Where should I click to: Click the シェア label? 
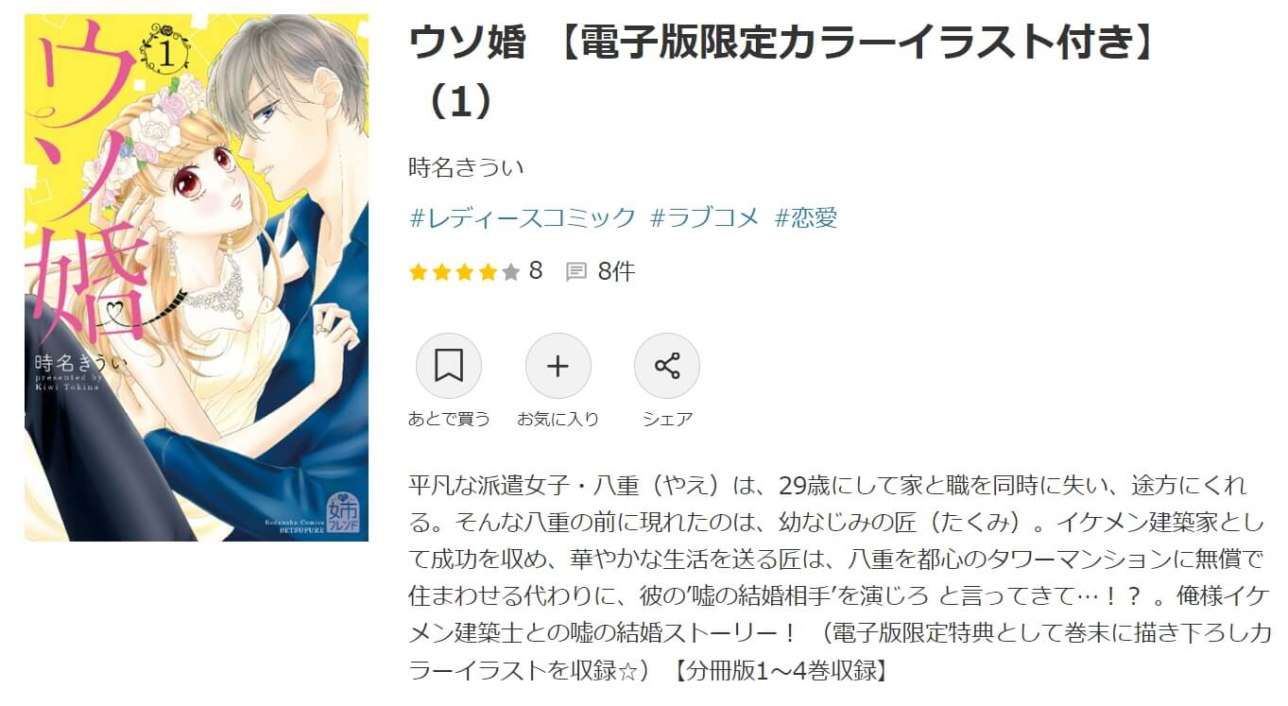[667, 419]
